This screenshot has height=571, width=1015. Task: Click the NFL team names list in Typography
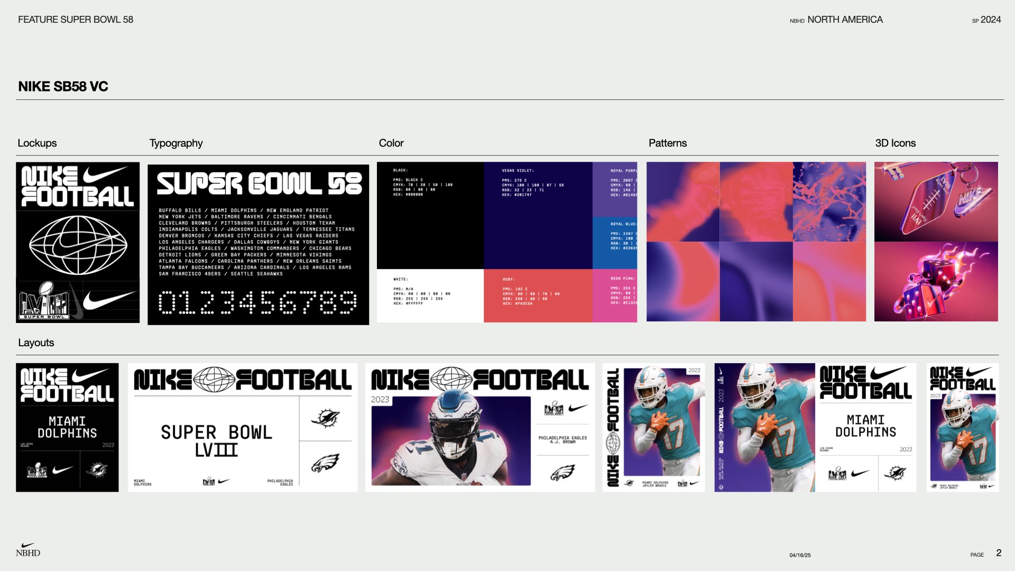point(257,242)
